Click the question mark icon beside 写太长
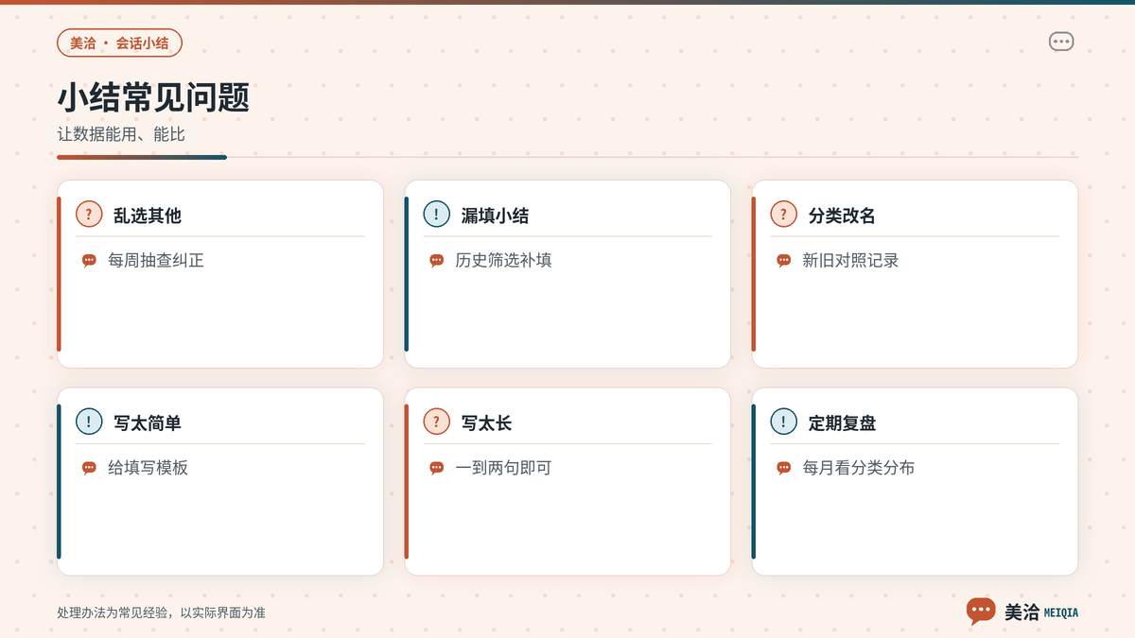Image resolution: width=1135 pixels, height=638 pixels. coord(436,422)
